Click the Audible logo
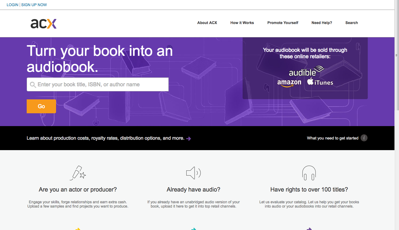The height and width of the screenshot is (230, 399). tap(306, 71)
